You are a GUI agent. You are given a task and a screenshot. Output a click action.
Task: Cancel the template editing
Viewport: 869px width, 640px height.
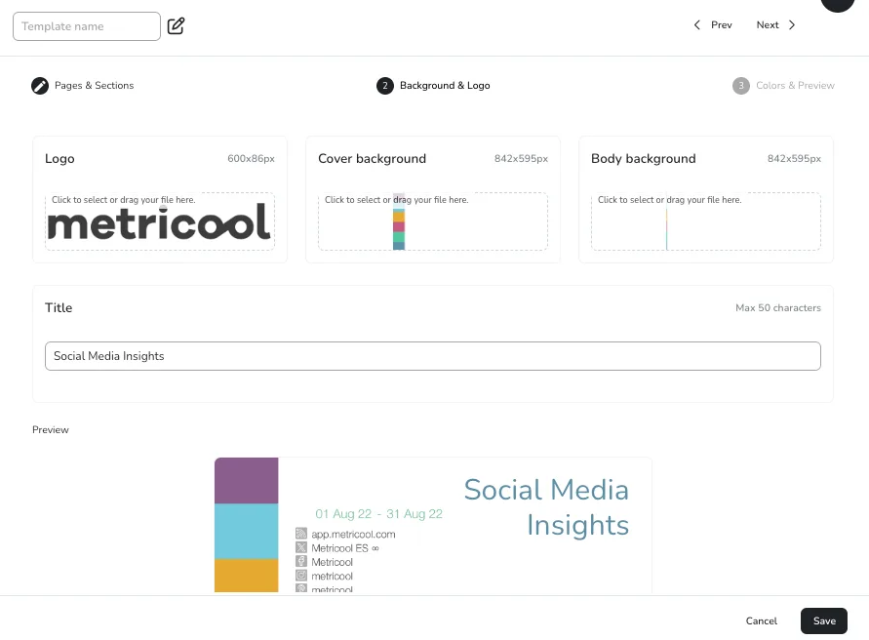coord(761,621)
